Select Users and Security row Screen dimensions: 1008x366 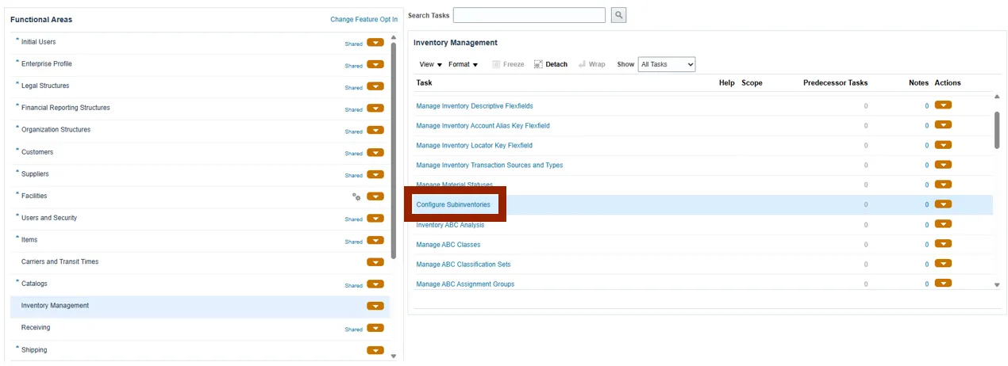tap(200, 218)
